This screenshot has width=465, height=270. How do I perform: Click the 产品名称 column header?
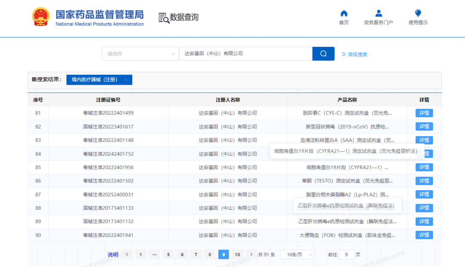(x=347, y=100)
